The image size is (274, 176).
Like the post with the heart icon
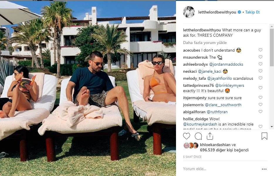click(x=187, y=136)
